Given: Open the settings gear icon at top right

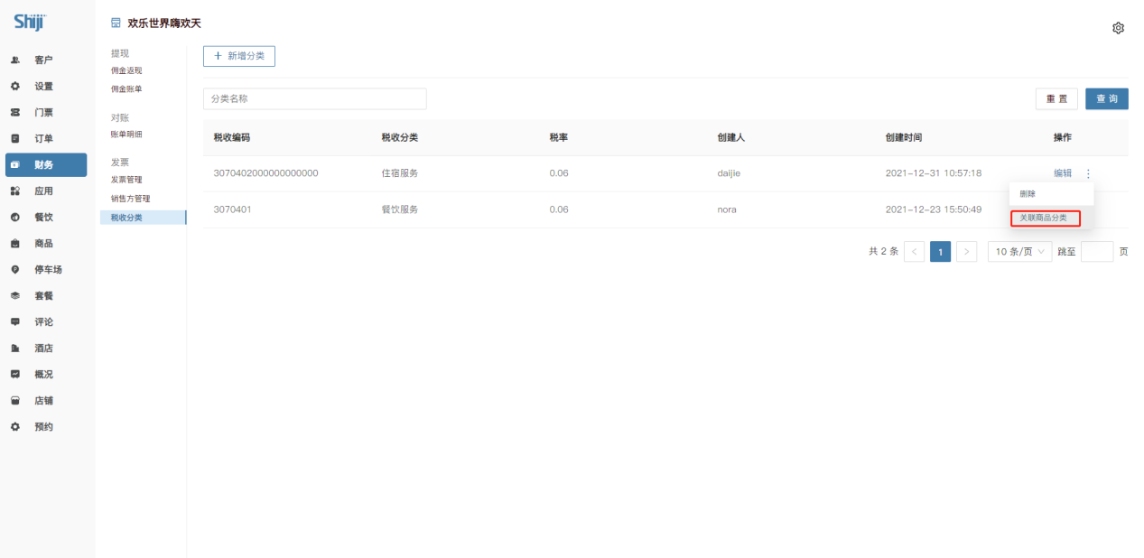Looking at the screenshot, I should pyautogui.click(x=1118, y=28).
